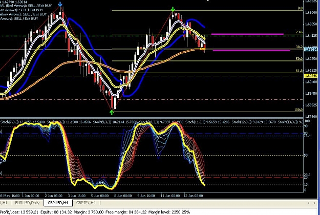Click the 1.57600 price scale value
The width and height of the screenshot is (320, 215).
pos(311,117)
